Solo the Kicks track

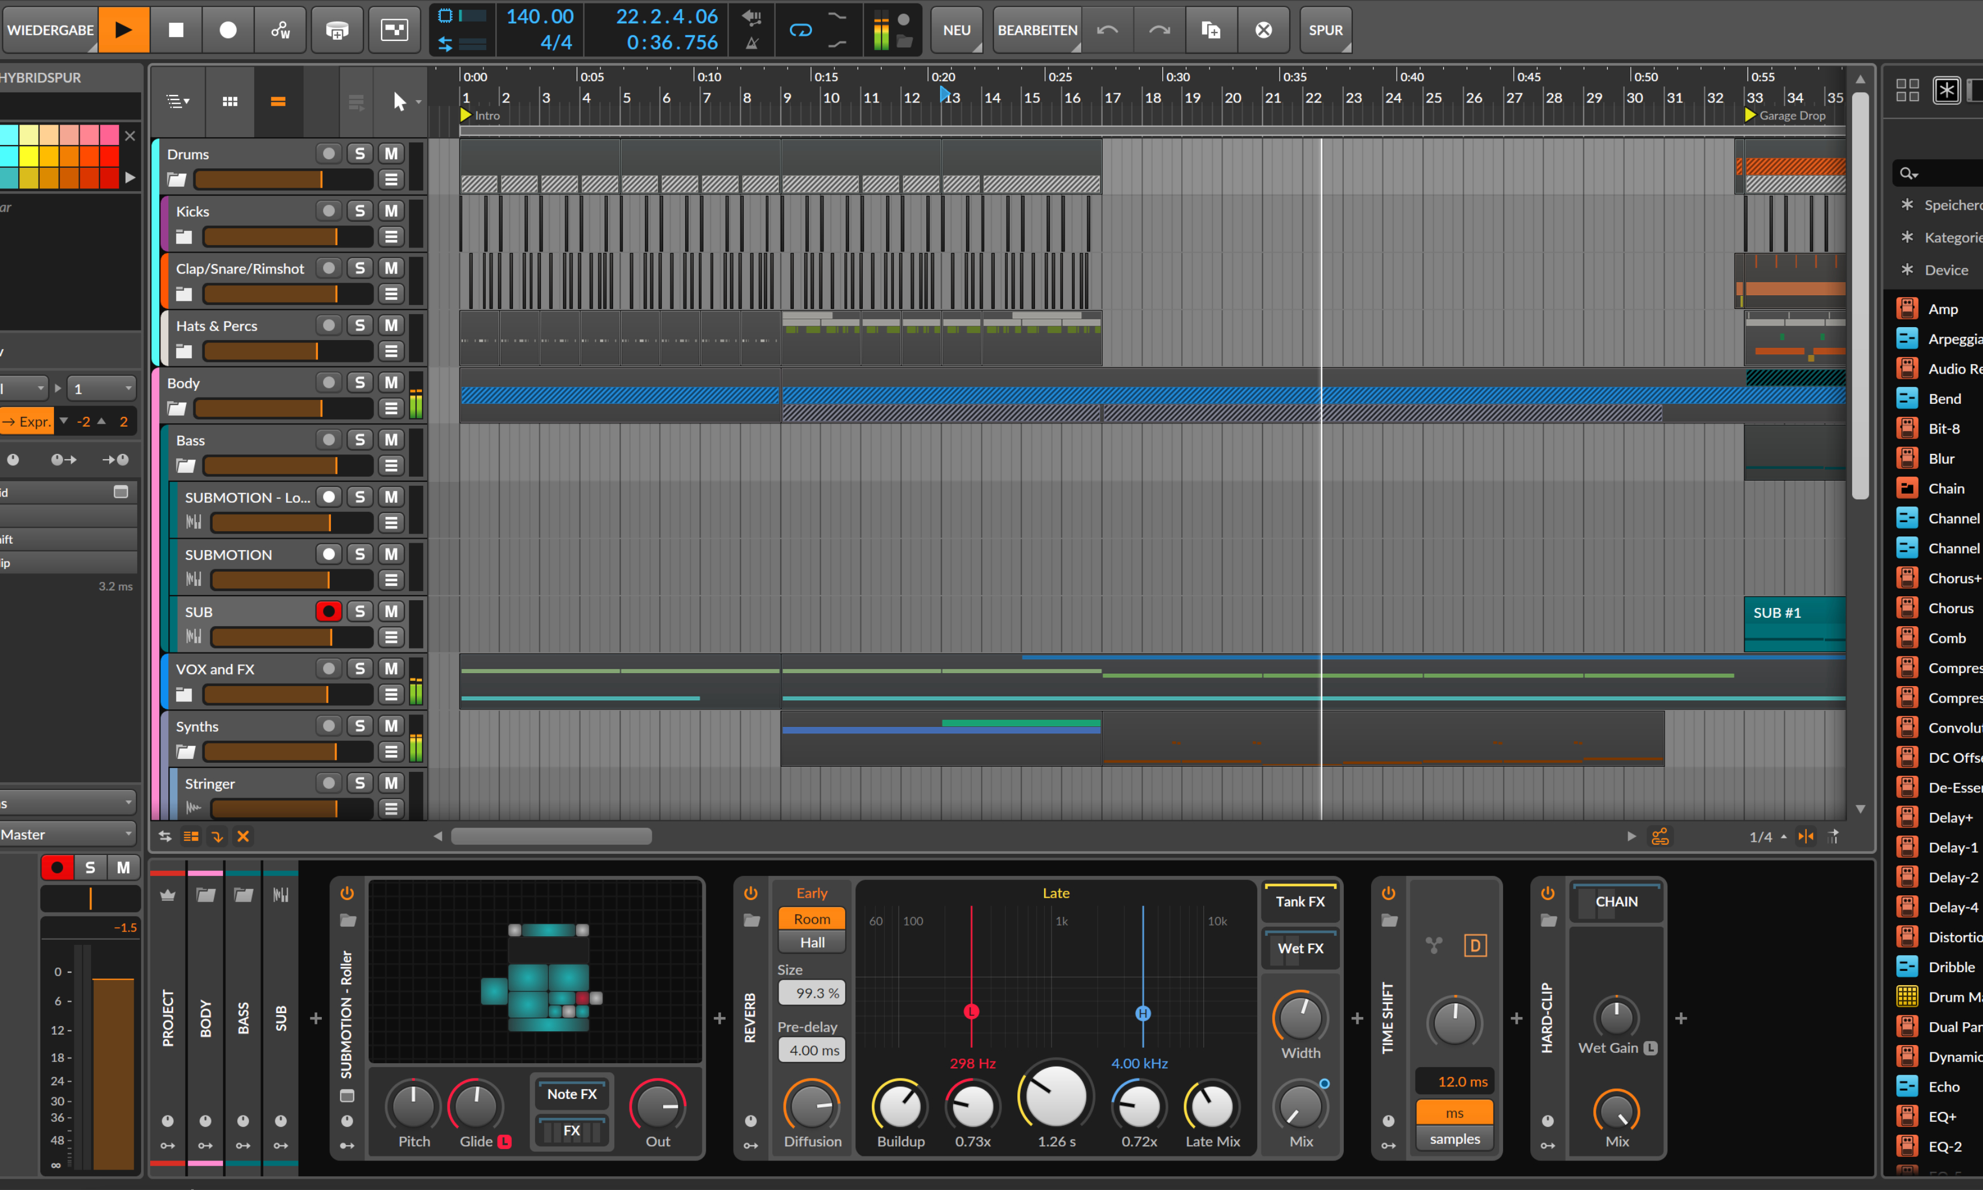360,211
